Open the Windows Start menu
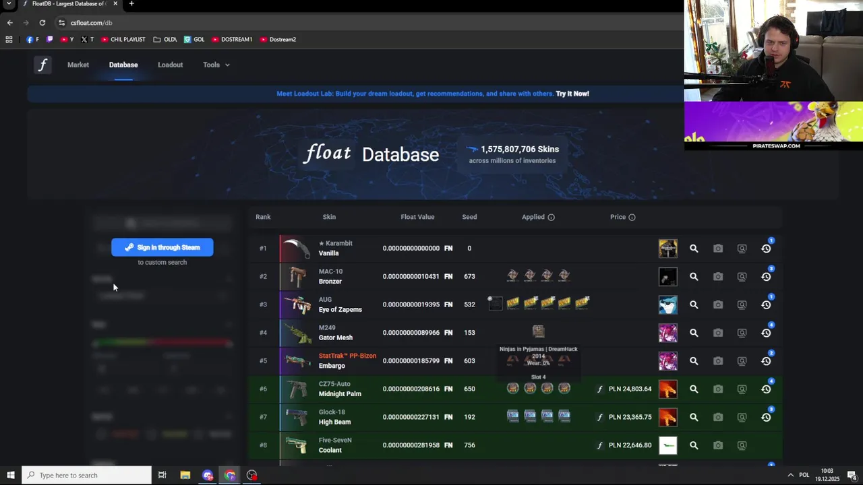Image resolution: width=863 pixels, height=485 pixels. tap(10, 475)
